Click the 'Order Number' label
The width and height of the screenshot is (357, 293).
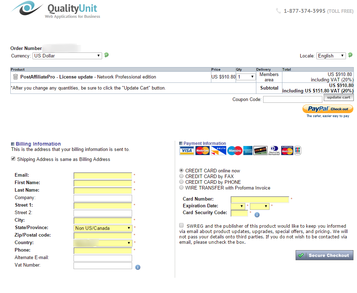point(26,48)
